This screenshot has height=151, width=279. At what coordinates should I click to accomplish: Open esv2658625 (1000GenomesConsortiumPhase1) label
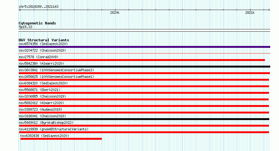(x=56, y=77)
